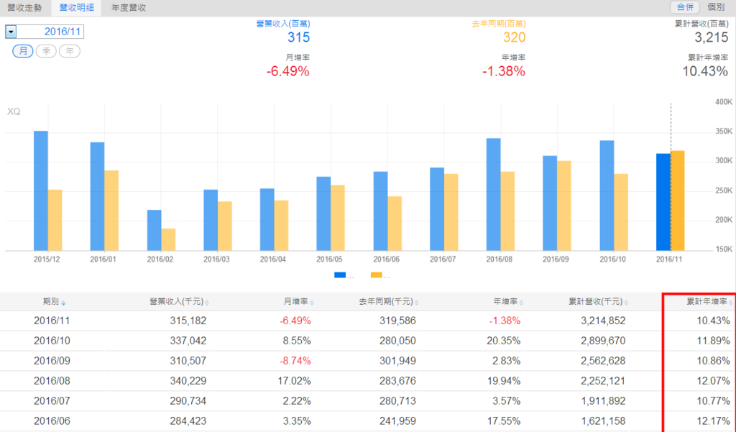The width and height of the screenshot is (736, 432).
Task: Select the 2016/09 row period cell
Action: [x=52, y=361]
